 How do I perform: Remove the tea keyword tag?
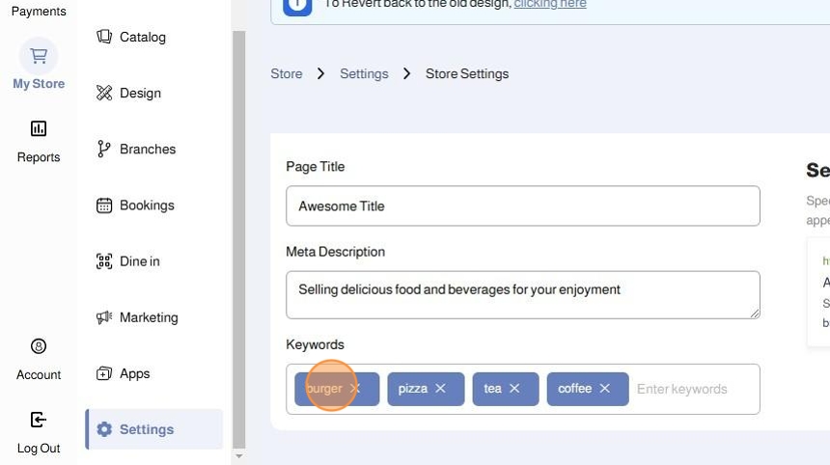(x=514, y=389)
